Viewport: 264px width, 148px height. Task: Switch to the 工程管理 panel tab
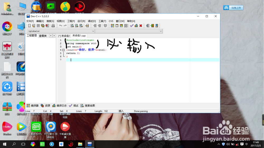pos(32,36)
